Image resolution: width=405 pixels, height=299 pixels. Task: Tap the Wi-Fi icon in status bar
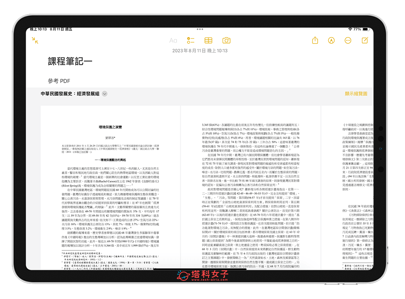[350, 29]
